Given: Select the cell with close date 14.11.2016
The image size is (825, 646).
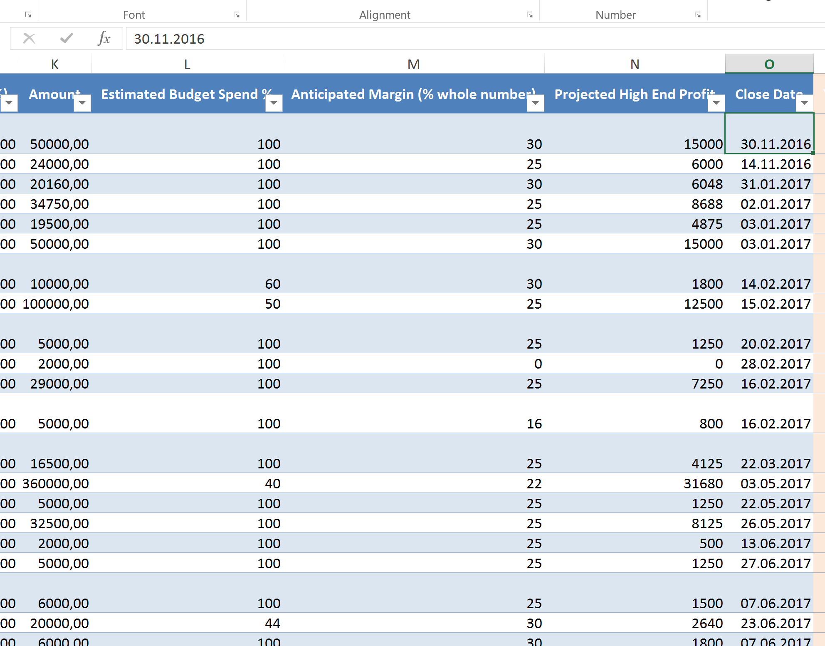Looking at the screenshot, I should [775, 164].
